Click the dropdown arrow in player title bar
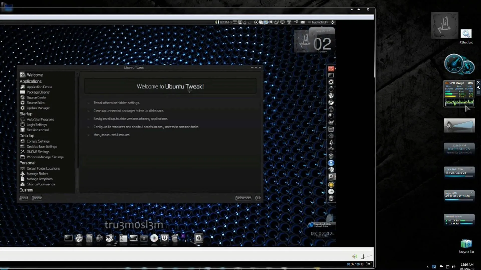This screenshot has height=270, width=481. click(352, 10)
